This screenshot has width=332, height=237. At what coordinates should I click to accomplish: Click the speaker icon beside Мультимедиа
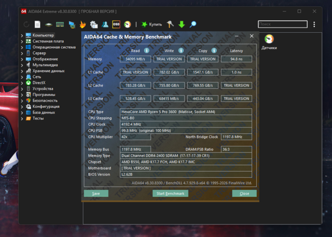[x=29, y=65]
